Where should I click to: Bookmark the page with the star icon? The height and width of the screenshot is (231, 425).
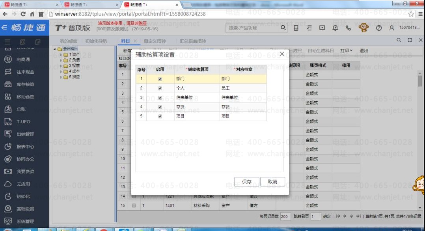411,14
